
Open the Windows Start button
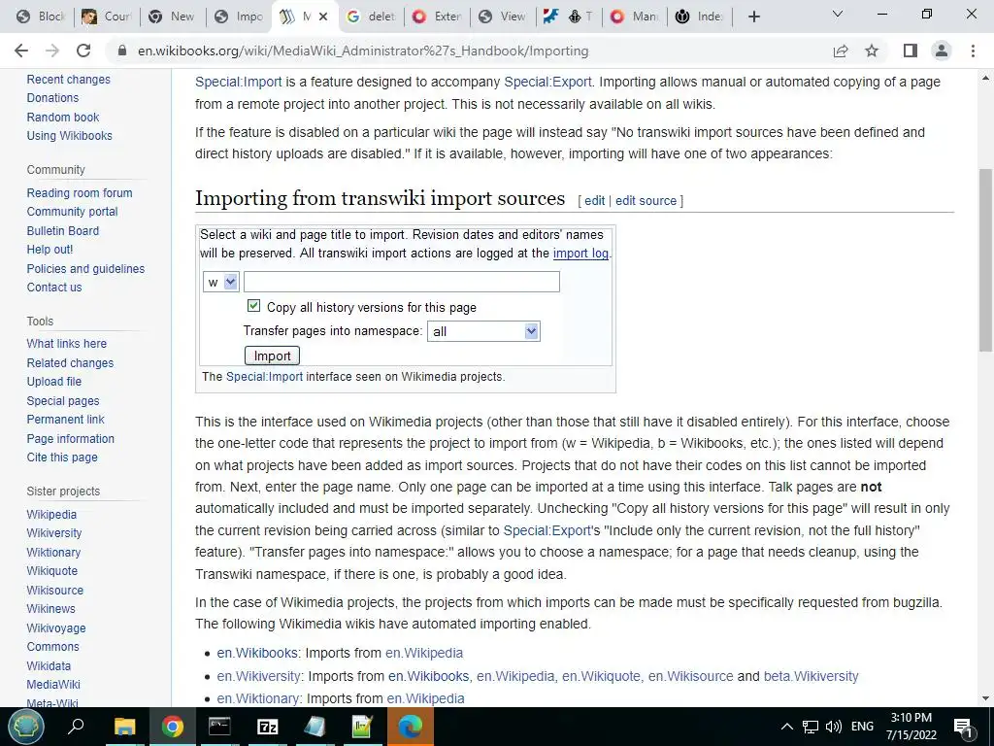[25, 727]
